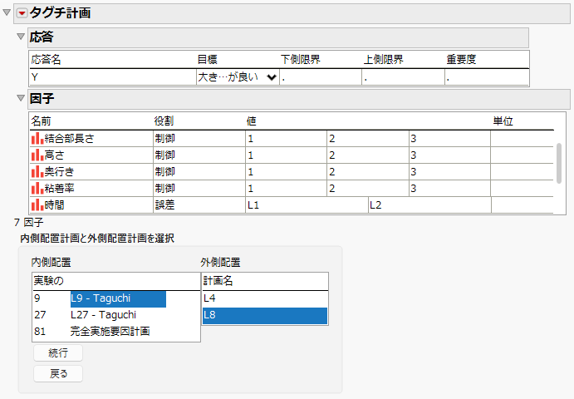Click the bar-chart icon beside 粘着率
Screen dimensions: 574x399
click(x=37, y=189)
